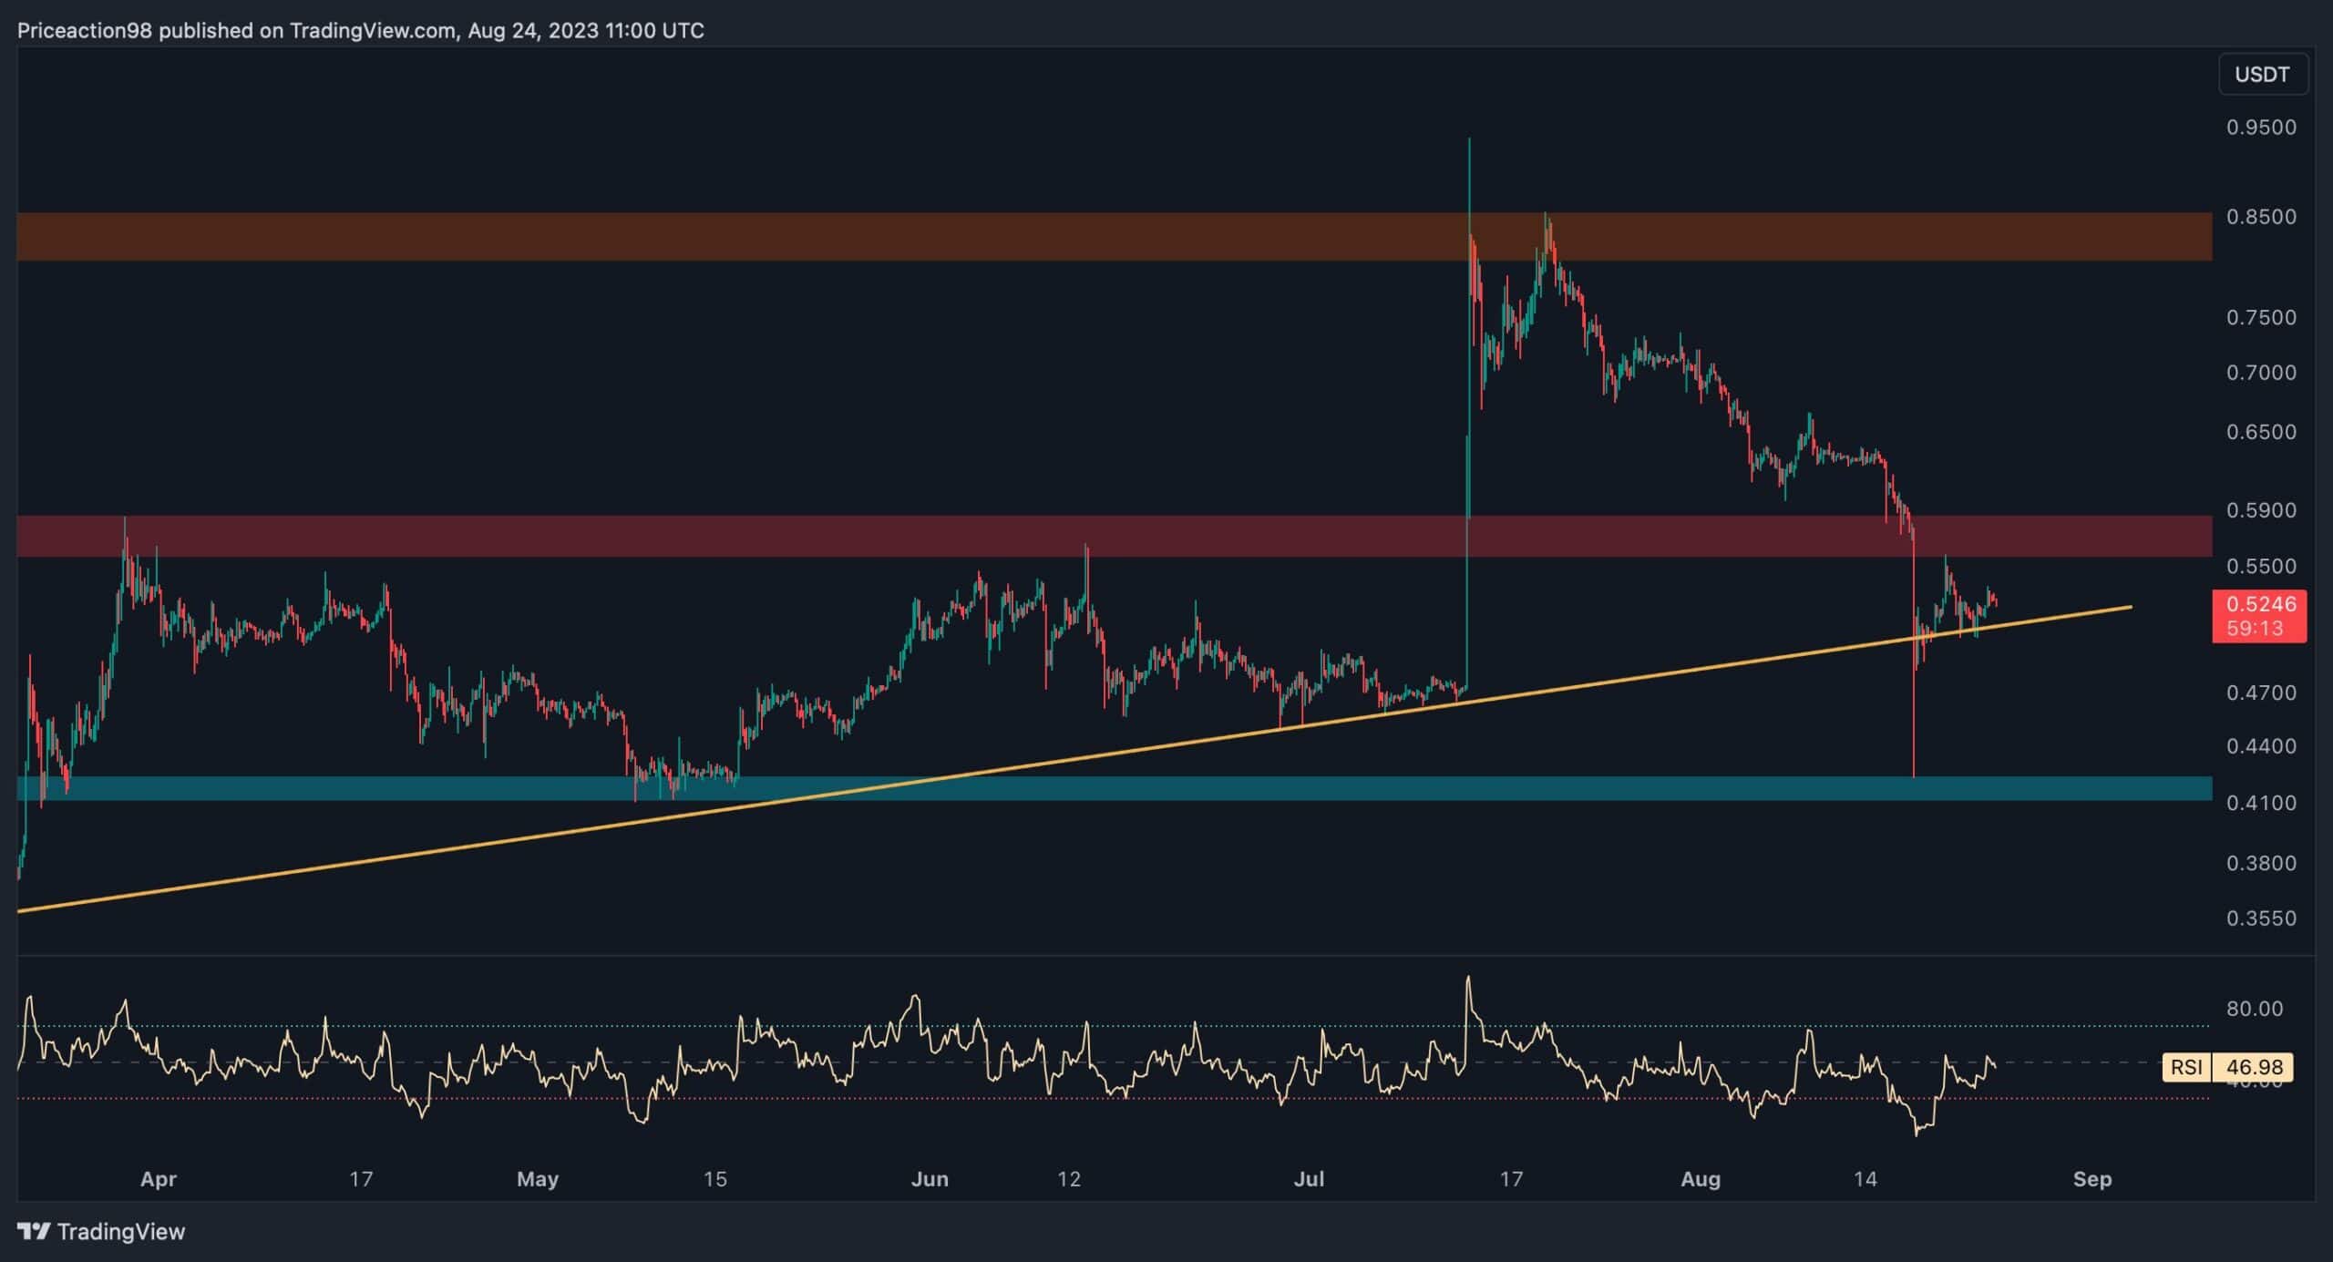Select the USDT currency button
Screen dimensions: 2333x1262
[x=2262, y=74]
